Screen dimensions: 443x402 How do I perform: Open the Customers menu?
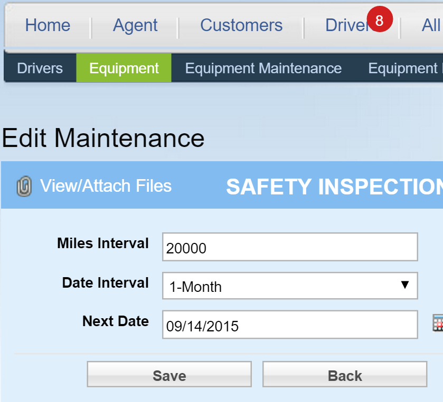pyautogui.click(x=241, y=25)
